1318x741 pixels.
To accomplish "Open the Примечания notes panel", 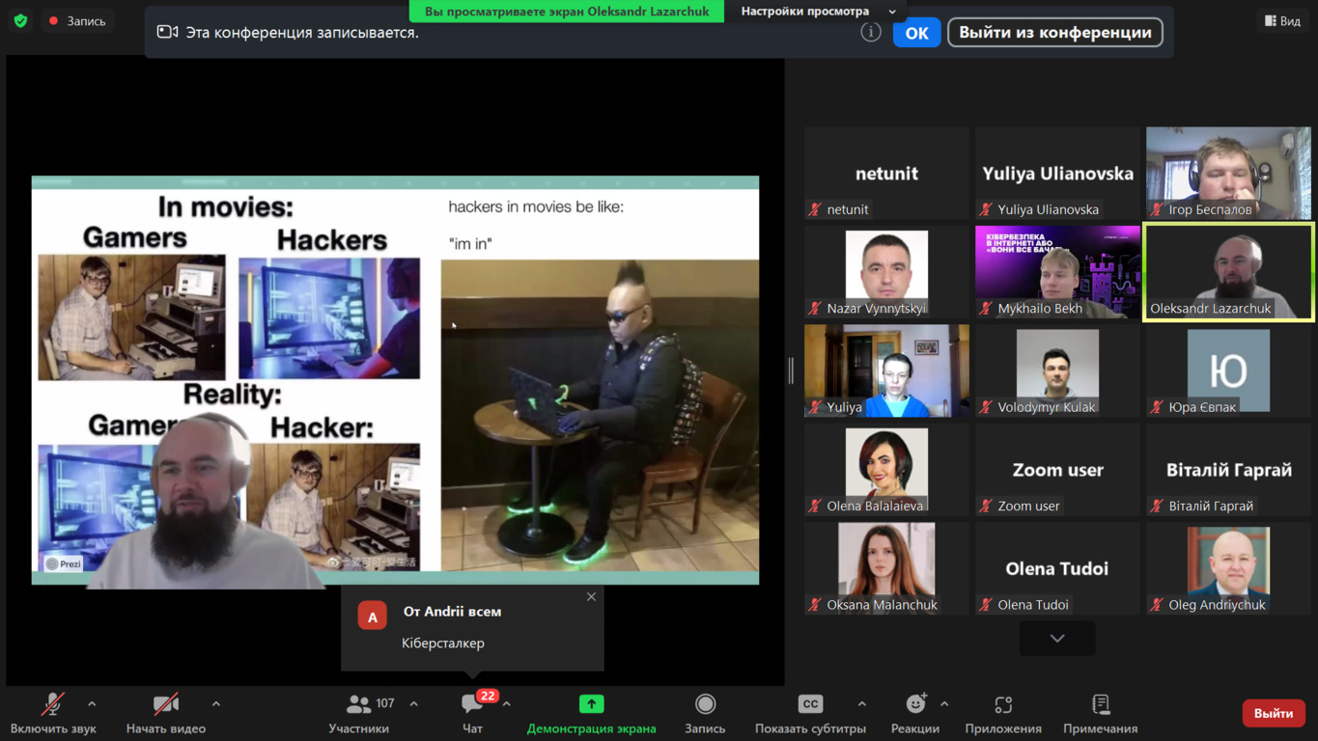I will coord(1100,714).
